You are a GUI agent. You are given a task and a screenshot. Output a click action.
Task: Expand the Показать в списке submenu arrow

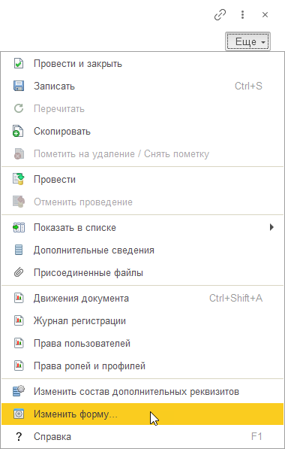pyautogui.click(x=271, y=227)
